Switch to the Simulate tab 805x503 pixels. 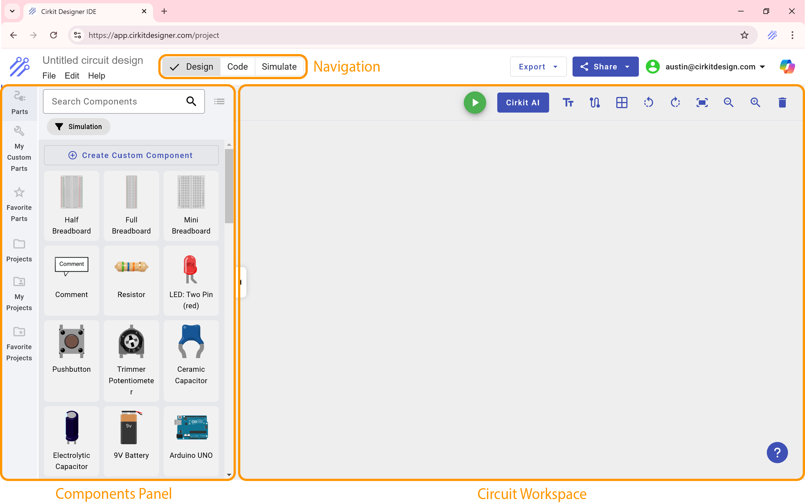click(279, 67)
